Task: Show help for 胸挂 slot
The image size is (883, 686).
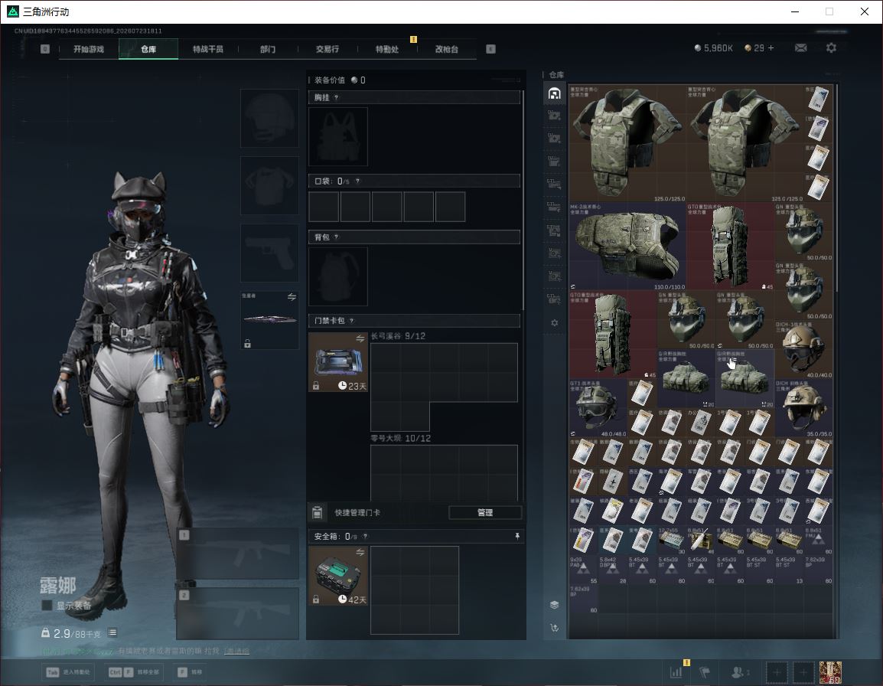Action: 336,97
